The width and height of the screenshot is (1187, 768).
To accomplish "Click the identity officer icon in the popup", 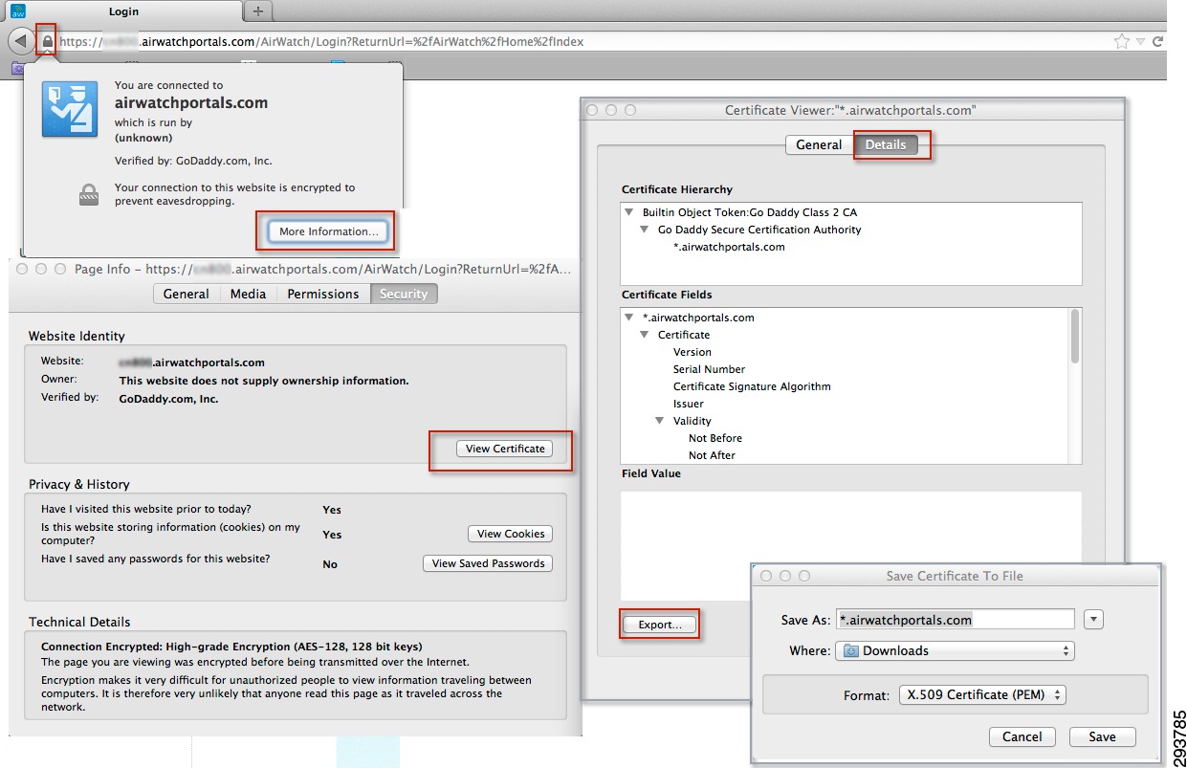I will (x=70, y=109).
